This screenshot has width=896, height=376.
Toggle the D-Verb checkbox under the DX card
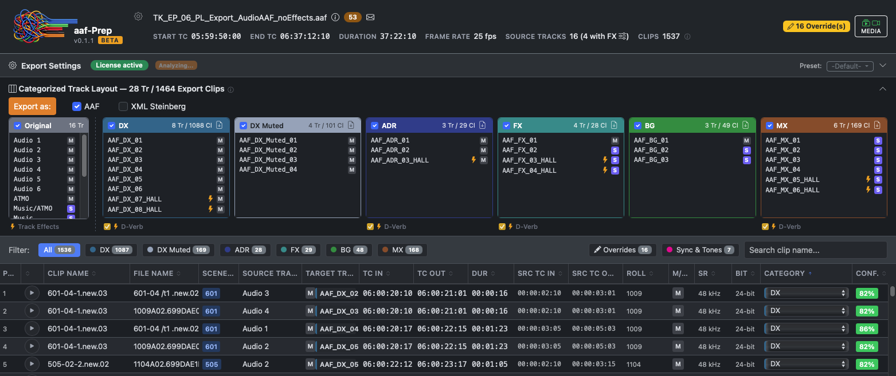tap(107, 227)
